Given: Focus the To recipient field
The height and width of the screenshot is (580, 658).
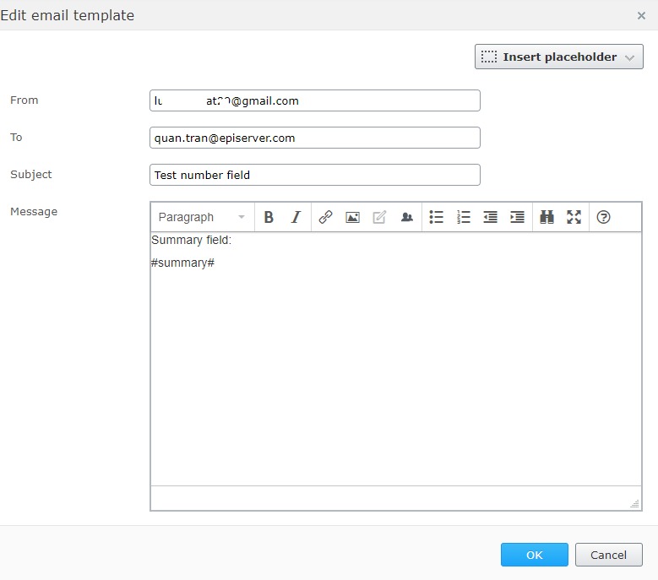Looking at the screenshot, I should [x=314, y=138].
